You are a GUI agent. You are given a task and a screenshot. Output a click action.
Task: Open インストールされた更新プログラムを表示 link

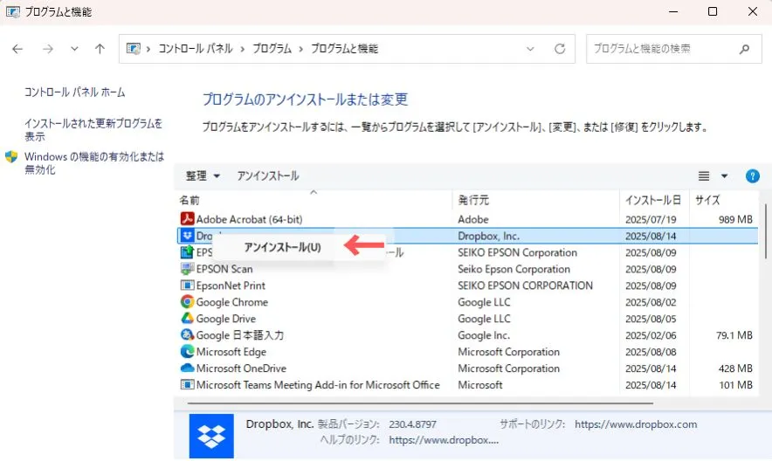pyautogui.click(x=93, y=129)
